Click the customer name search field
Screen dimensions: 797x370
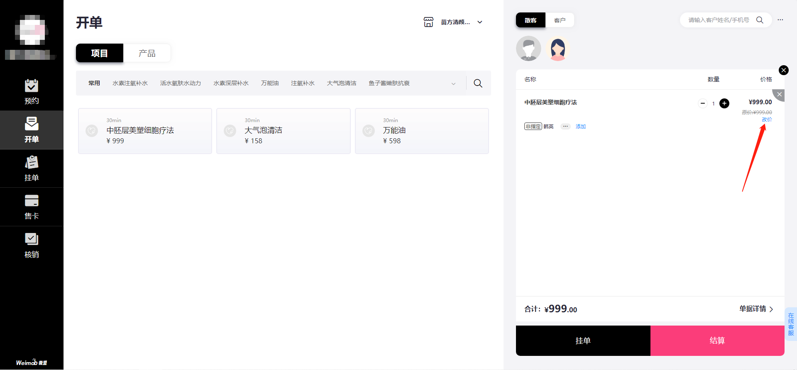pos(719,20)
